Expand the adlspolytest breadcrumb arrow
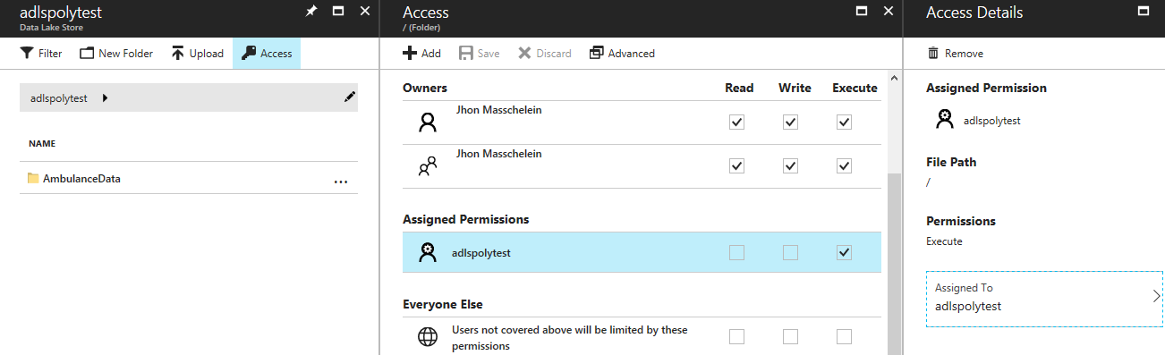This screenshot has height=355, width=1165. coord(106,98)
